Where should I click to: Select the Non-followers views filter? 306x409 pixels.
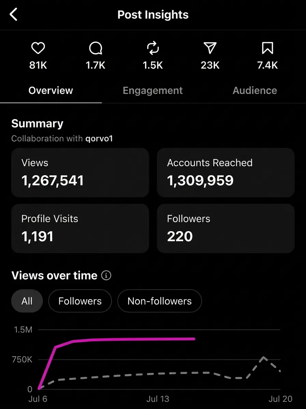(159, 301)
